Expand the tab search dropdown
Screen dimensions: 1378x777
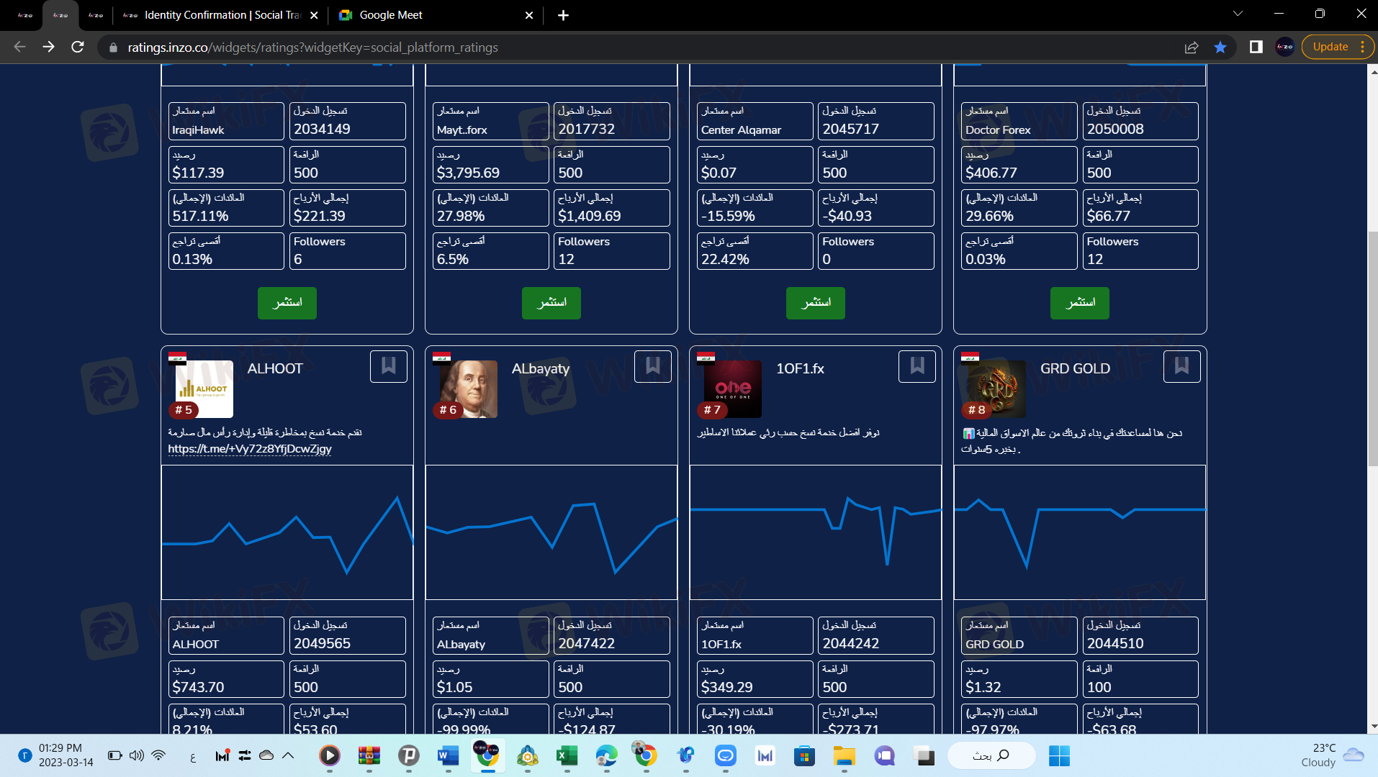(1238, 14)
